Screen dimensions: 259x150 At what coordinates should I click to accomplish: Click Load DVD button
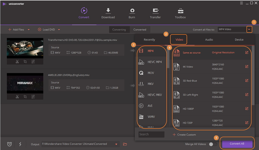46,30
